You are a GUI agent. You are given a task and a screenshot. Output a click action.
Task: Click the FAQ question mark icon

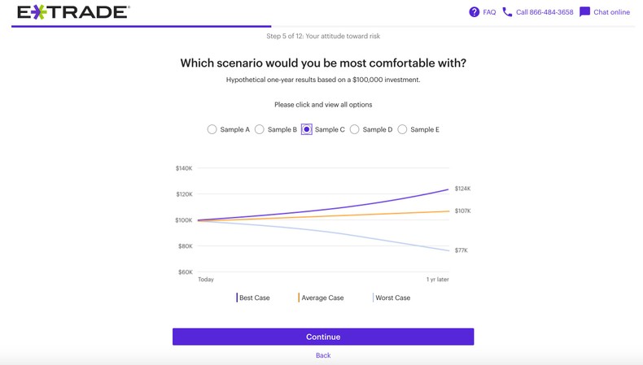point(475,12)
